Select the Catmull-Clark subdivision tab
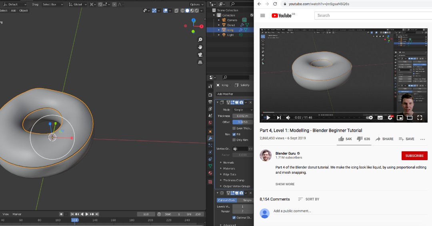The width and height of the screenshot is (432, 226). (x=227, y=200)
